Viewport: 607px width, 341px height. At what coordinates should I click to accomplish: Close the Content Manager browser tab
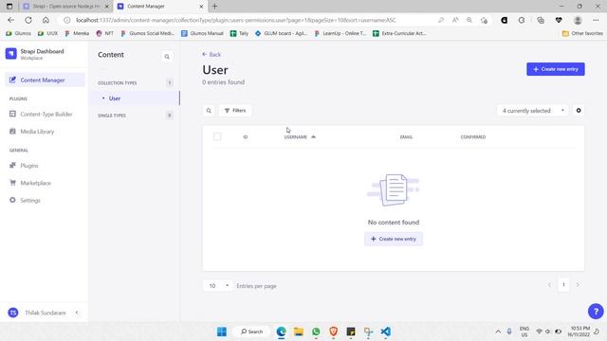201,7
